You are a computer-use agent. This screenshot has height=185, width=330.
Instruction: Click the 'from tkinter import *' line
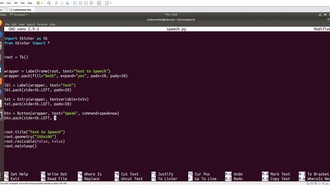click(x=27, y=43)
